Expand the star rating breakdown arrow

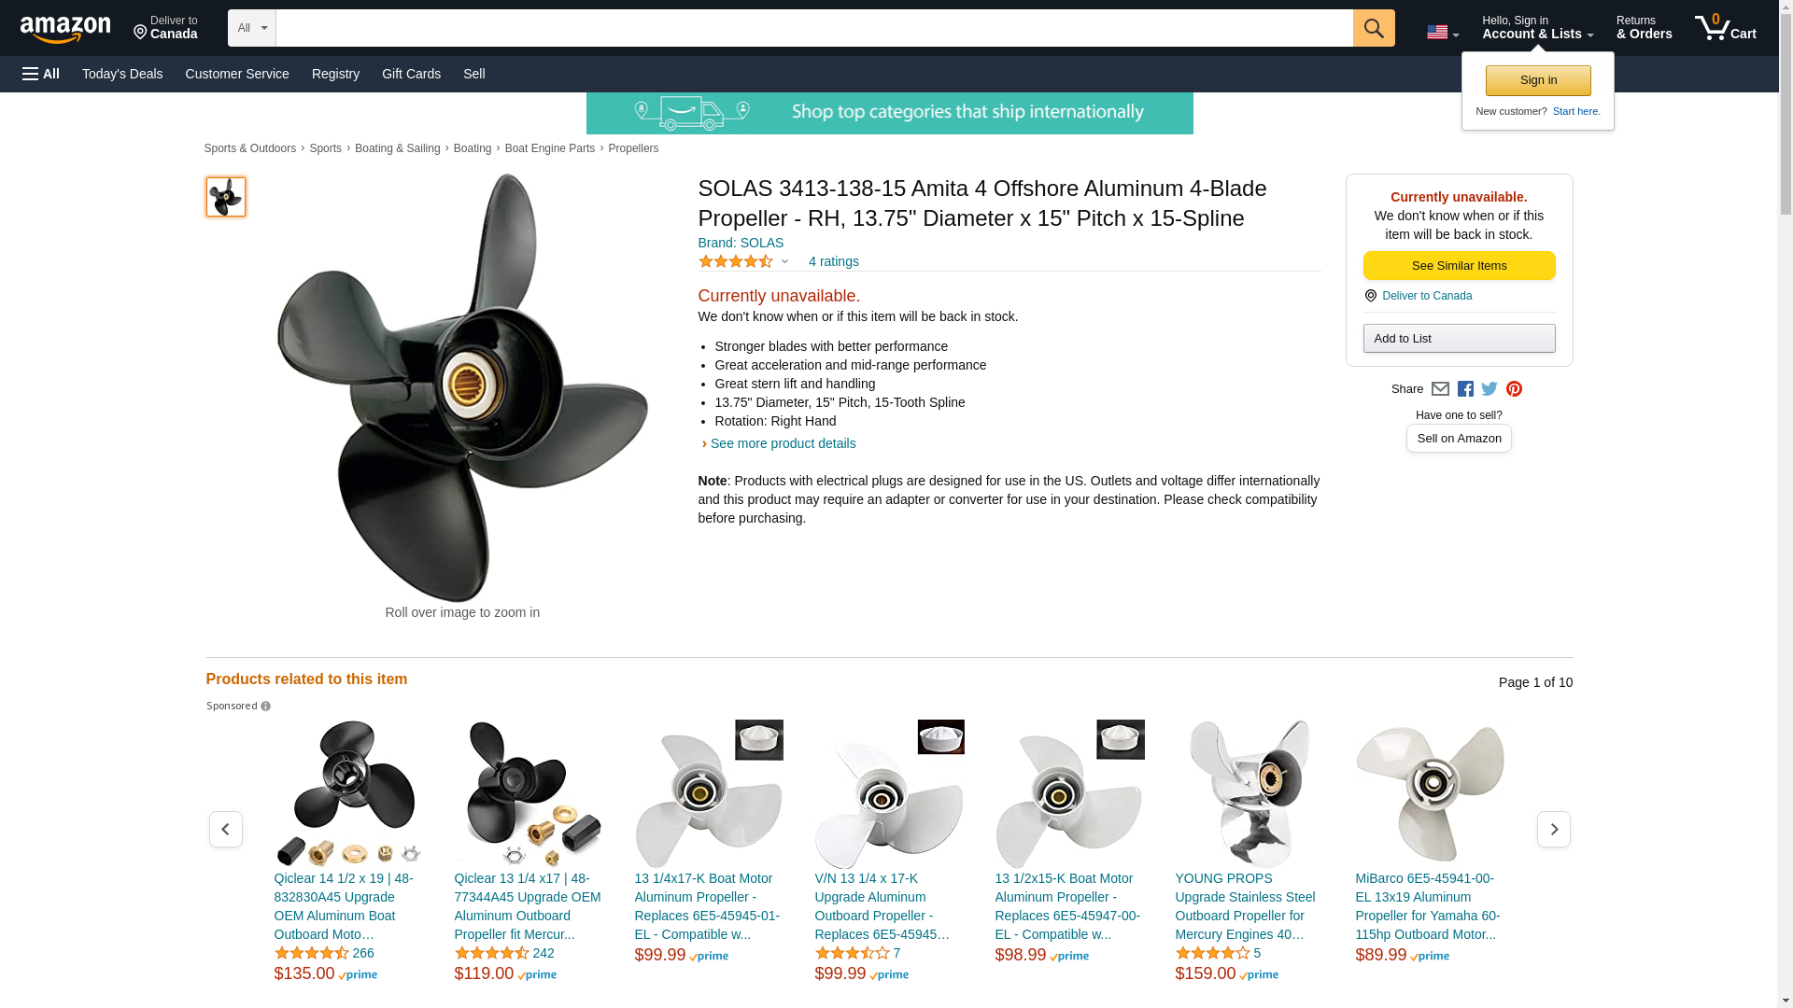[784, 262]
